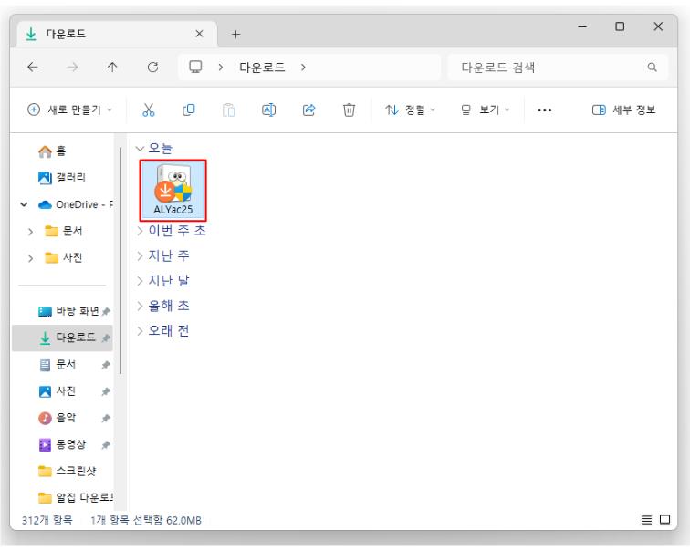Image resolution: width=690 pixels, height=551 pixels.
Task: Open the 새로 만들기 dropdown
Action: (70, 109)
